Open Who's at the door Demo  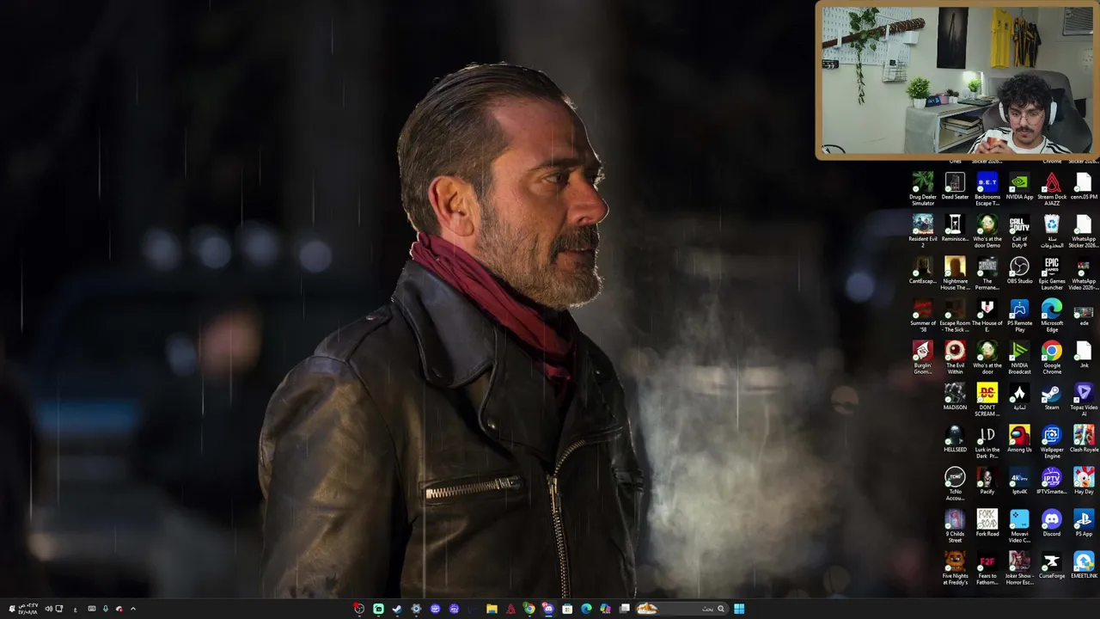pos(987,230)
